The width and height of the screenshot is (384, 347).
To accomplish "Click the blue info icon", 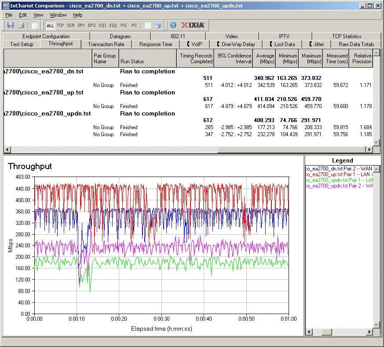I will point(173,25).
